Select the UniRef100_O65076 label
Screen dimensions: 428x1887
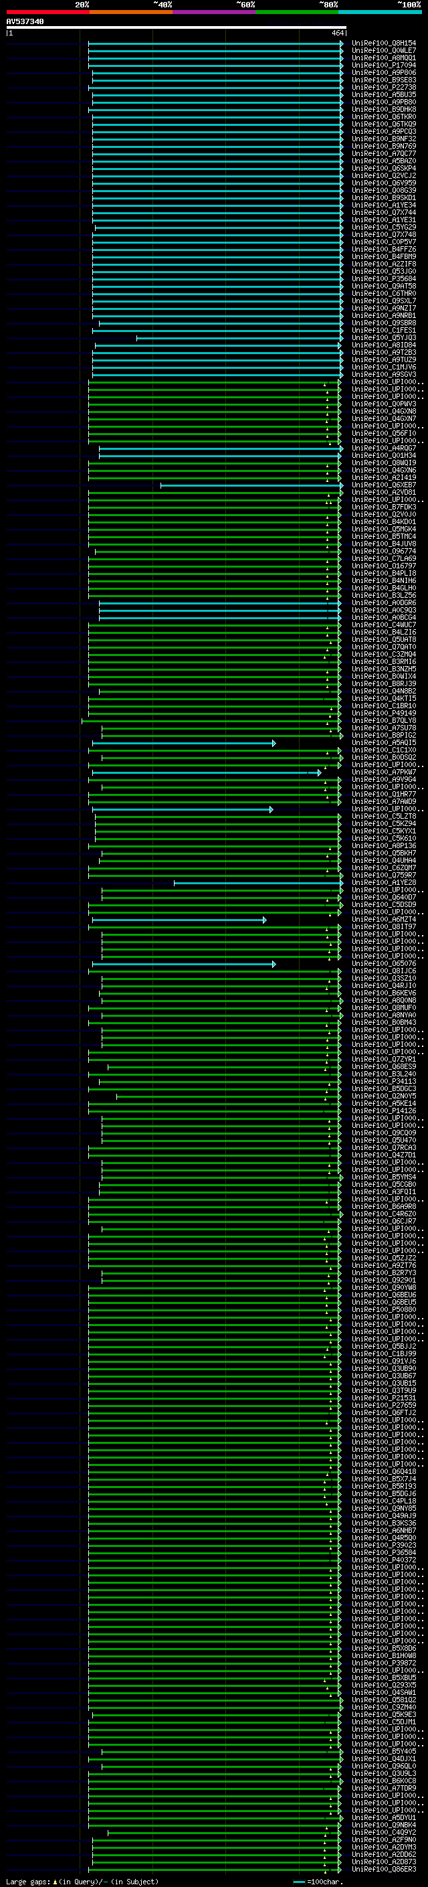click(383, 964)
